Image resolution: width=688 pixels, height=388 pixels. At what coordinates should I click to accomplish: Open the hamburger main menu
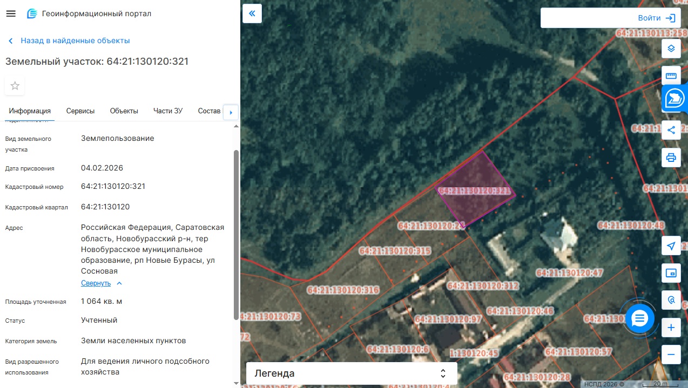11,13
